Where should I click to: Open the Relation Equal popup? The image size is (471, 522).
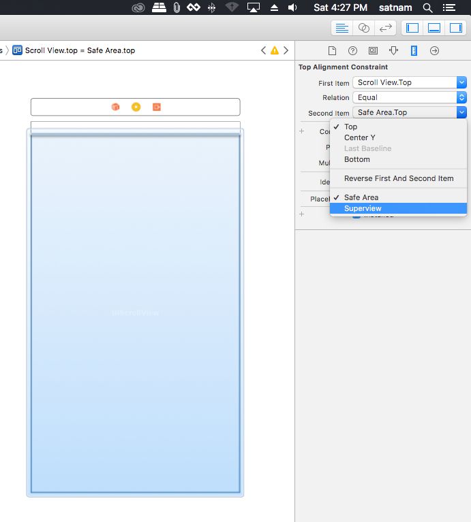410,97
